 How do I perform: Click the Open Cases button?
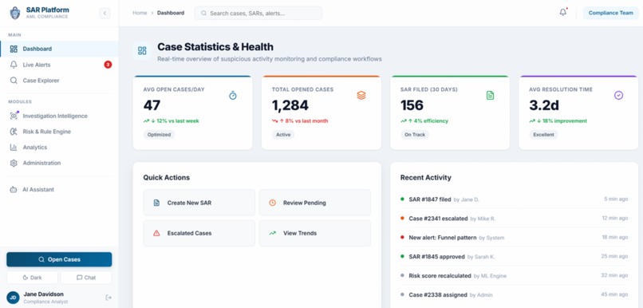pos(59,259)
